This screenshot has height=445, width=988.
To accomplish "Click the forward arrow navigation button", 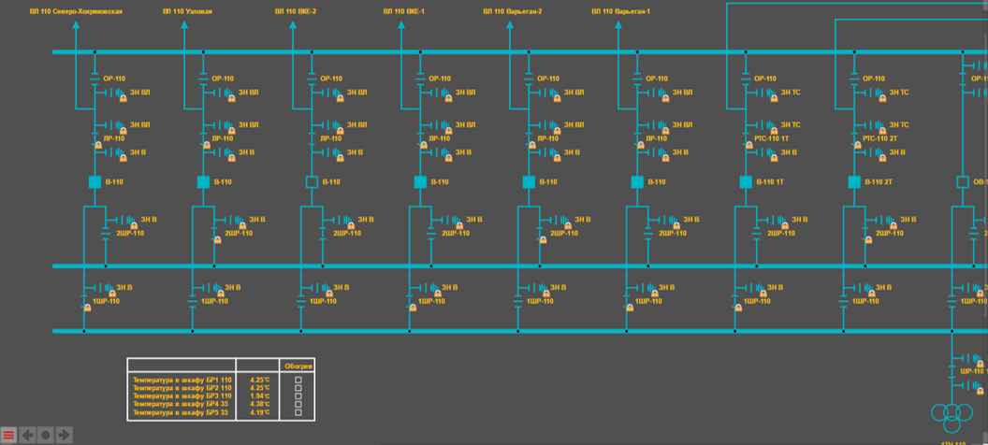I will (x=64, y=435).
